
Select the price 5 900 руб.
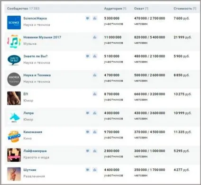click(x=182, y=56)
